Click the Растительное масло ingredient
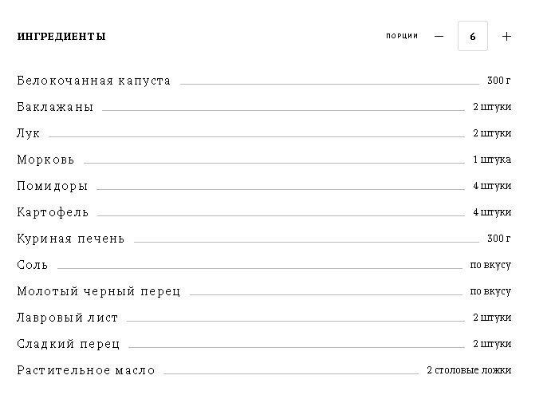This screenshot has width=555, height=395. pyautogui.click(x=86, y=370)
